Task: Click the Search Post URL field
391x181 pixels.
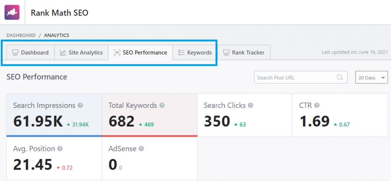Action: click(301, 77)
